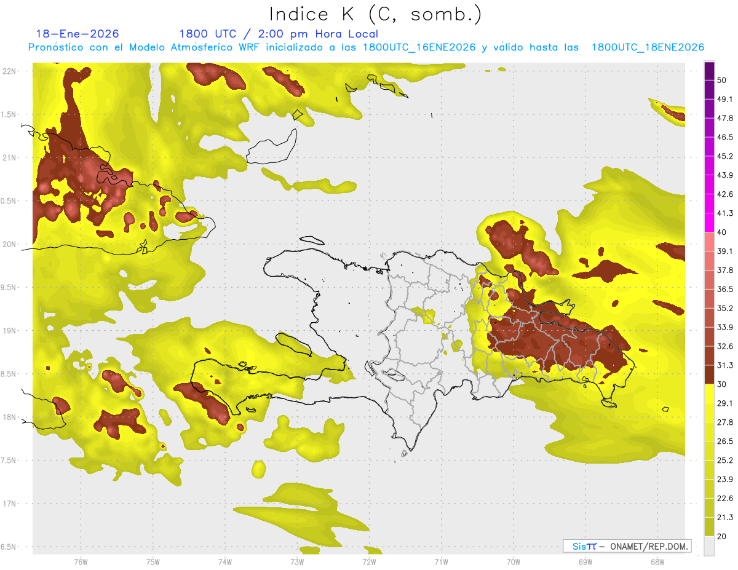This screenshot has width=738, height=570.
Task: Click the legend value "27.8"
Action: tap(725, 422)
